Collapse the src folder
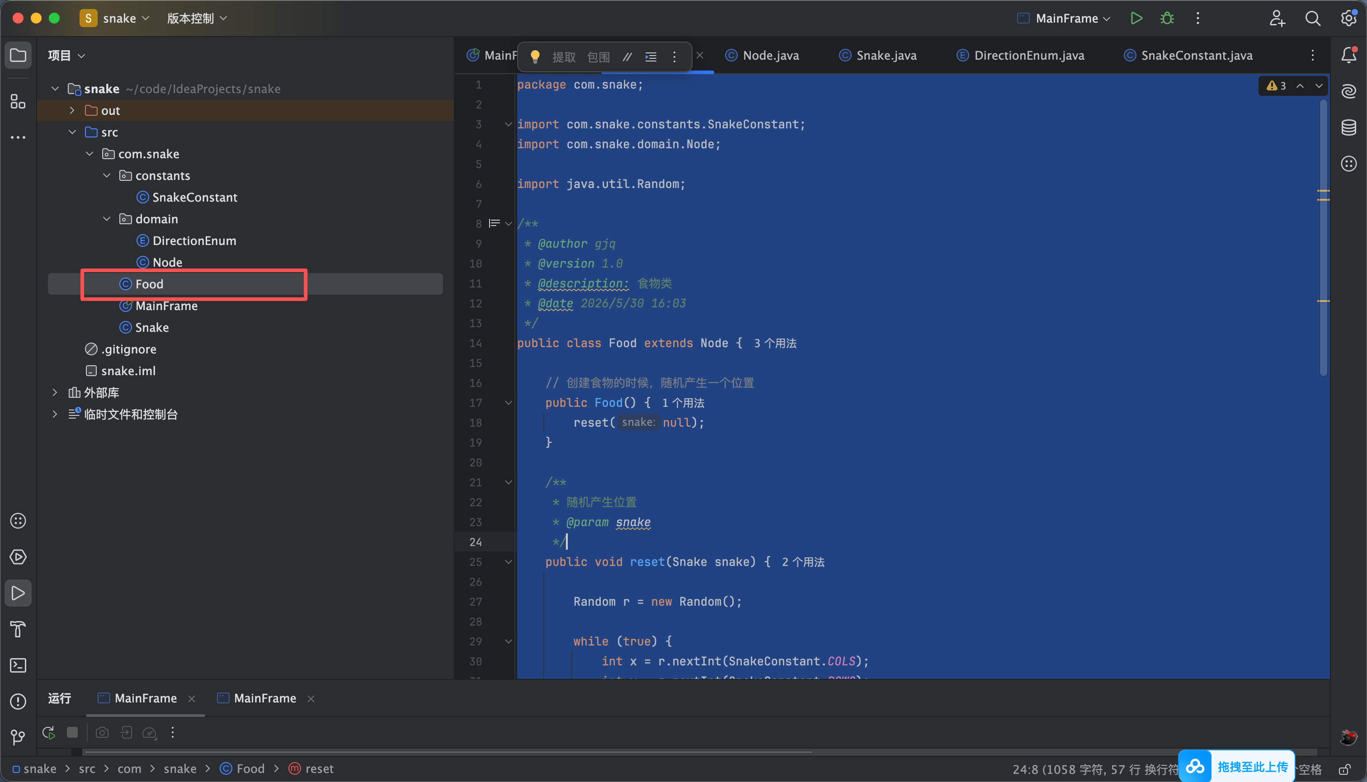This screenshot has width=1367, height=782. (72, 132)
